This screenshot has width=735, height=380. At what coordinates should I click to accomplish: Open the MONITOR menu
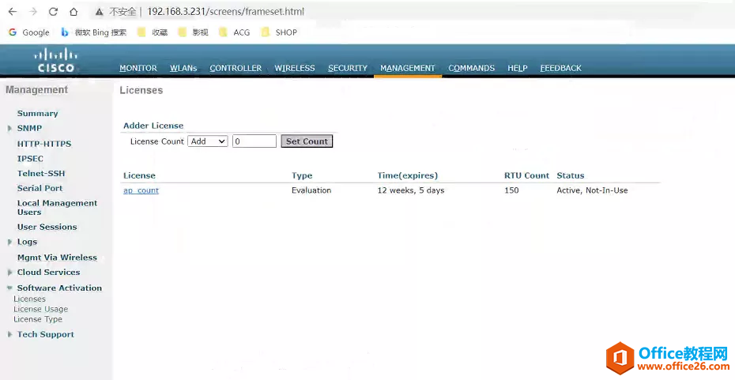pos(138,68)
